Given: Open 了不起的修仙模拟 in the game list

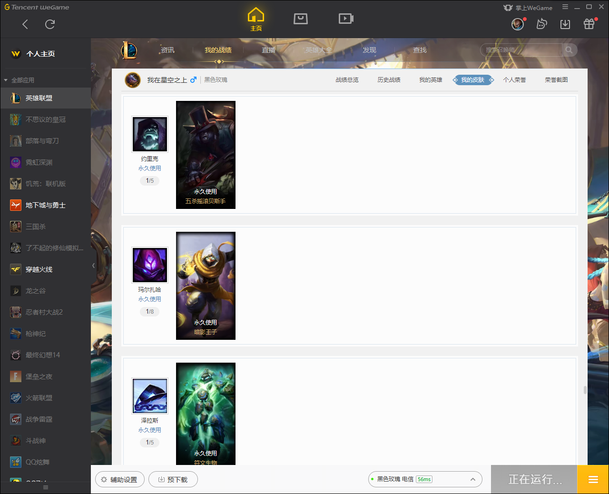Looking at the screenshot, I should (46, 248).
